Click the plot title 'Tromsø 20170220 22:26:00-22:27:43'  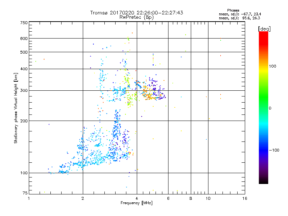[x=136, y=13]
